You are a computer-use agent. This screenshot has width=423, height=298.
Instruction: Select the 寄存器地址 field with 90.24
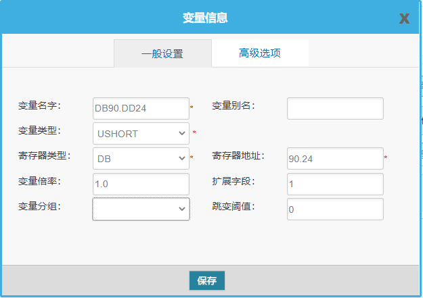(335, 158)
